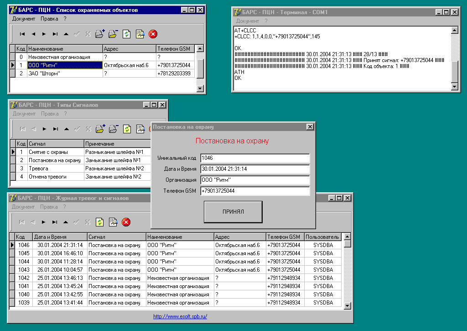Open the ? help menu in objects list window
The width and height of the screenshot is (467, 331).
point(65,19)
